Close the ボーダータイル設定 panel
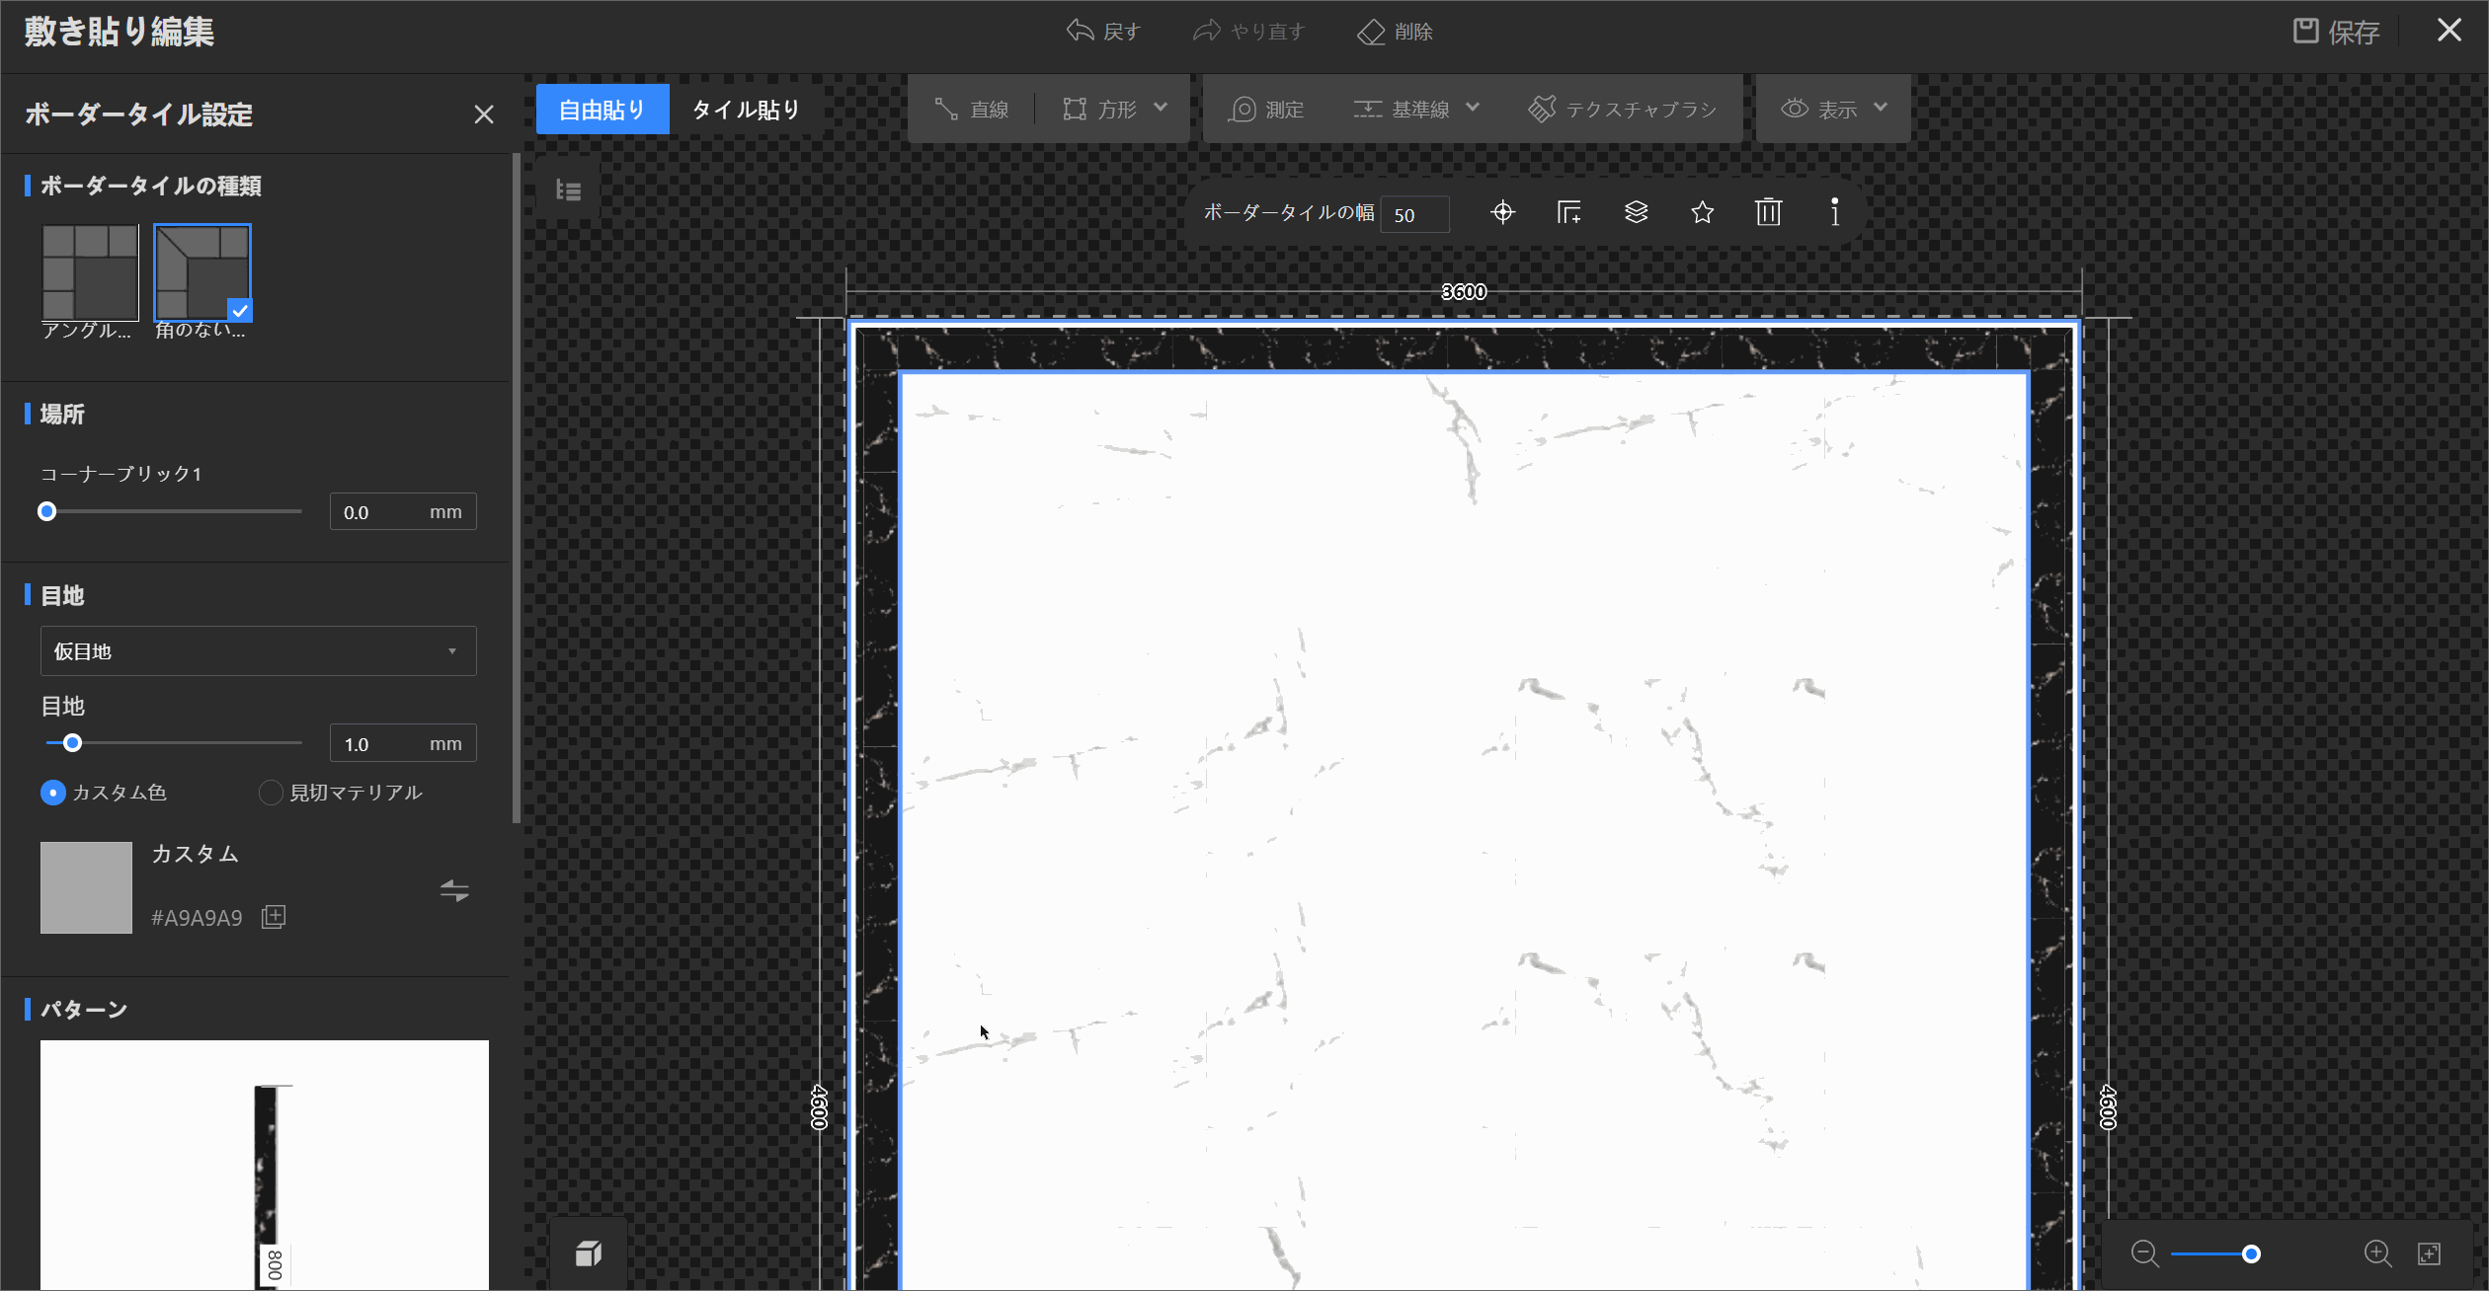2489x1291 pixels. pos(484,114)
